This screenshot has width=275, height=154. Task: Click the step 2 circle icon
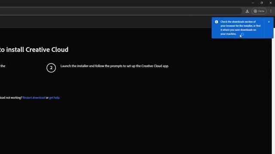click(51, 68)
